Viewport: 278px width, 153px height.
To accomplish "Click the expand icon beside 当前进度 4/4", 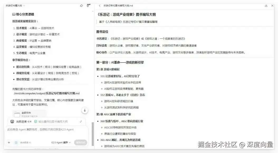I will point(81,122).
